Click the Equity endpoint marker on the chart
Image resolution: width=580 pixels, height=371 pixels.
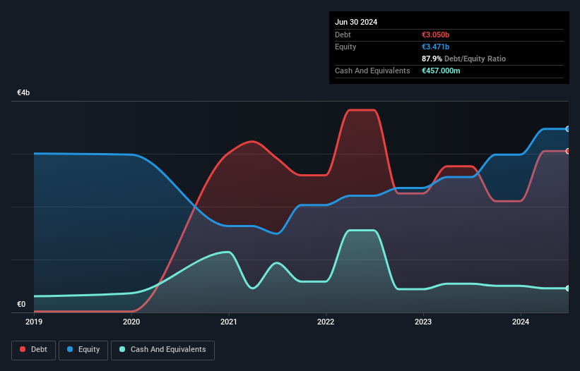click(568, 129)
